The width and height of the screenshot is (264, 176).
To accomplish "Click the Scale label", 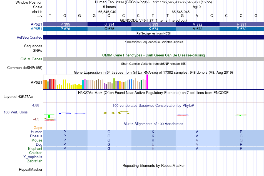I will 38,7.
